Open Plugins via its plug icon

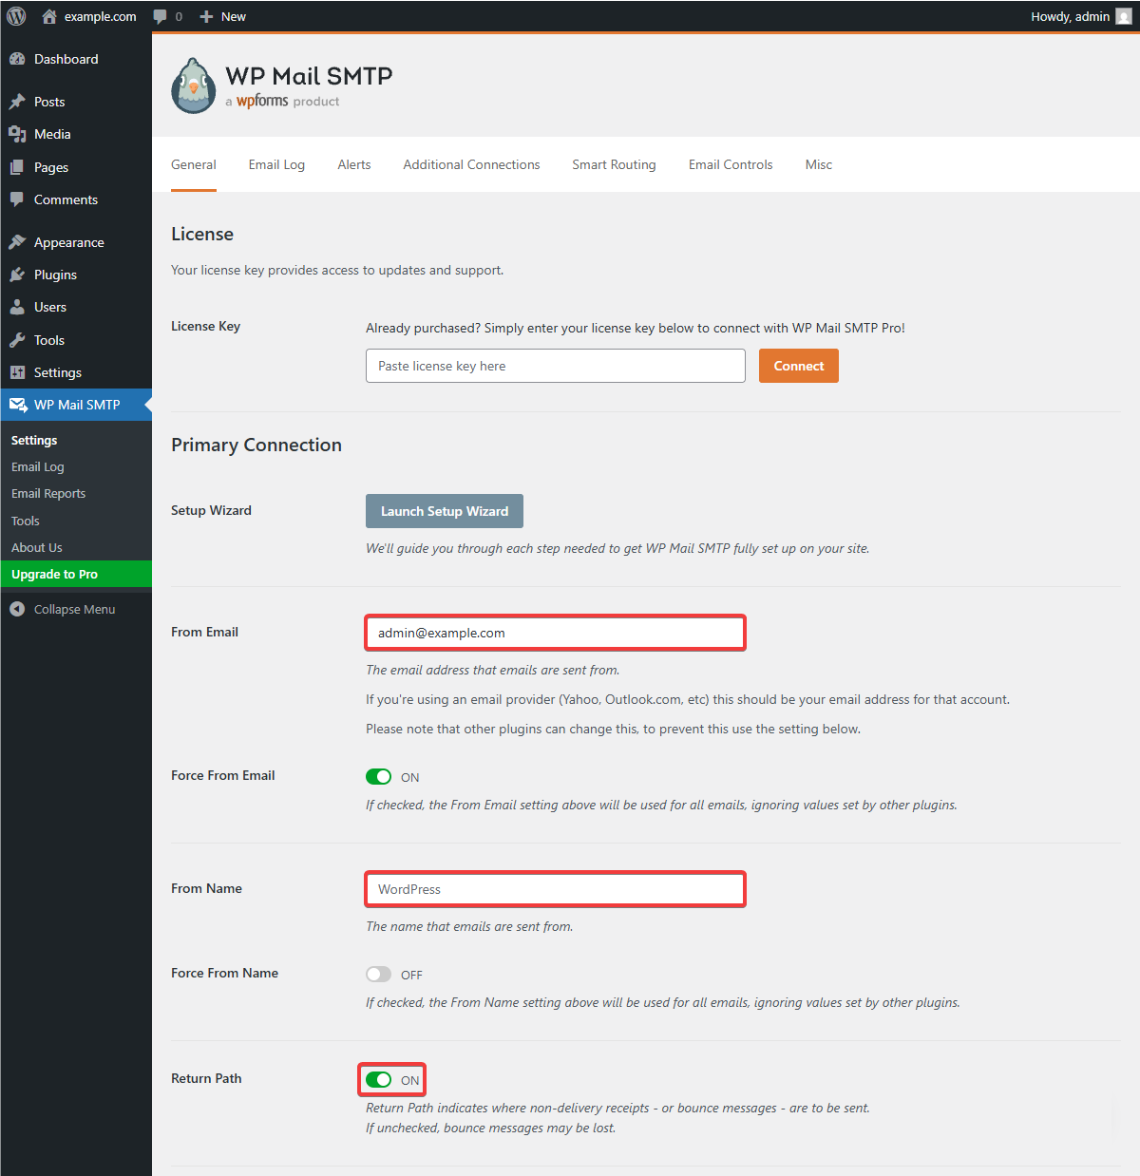pyautogui.click(x=17, y=275)
